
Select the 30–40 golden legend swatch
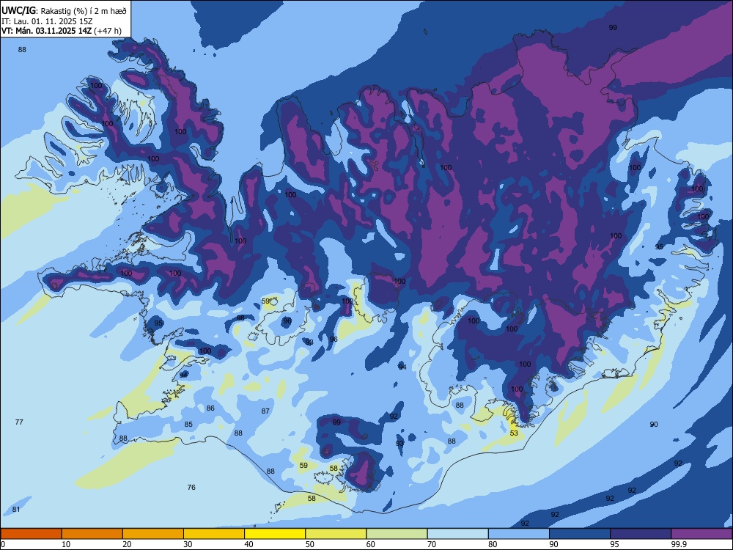tap(214, 534)
